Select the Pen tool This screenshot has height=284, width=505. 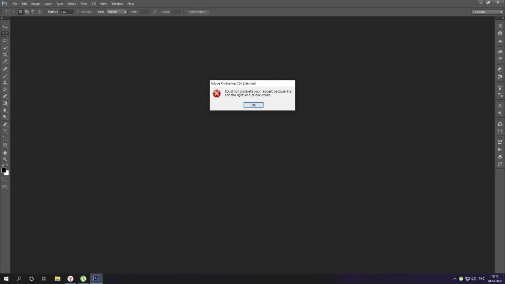pyautogui.click(x=5, y=125)
